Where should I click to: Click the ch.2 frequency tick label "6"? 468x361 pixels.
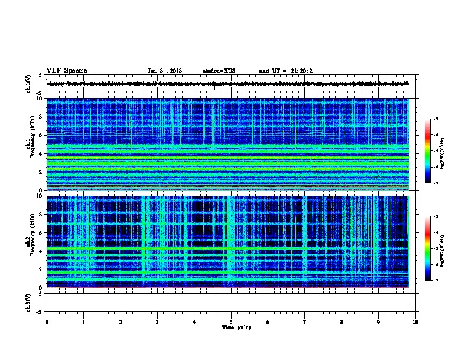[41, 233]
